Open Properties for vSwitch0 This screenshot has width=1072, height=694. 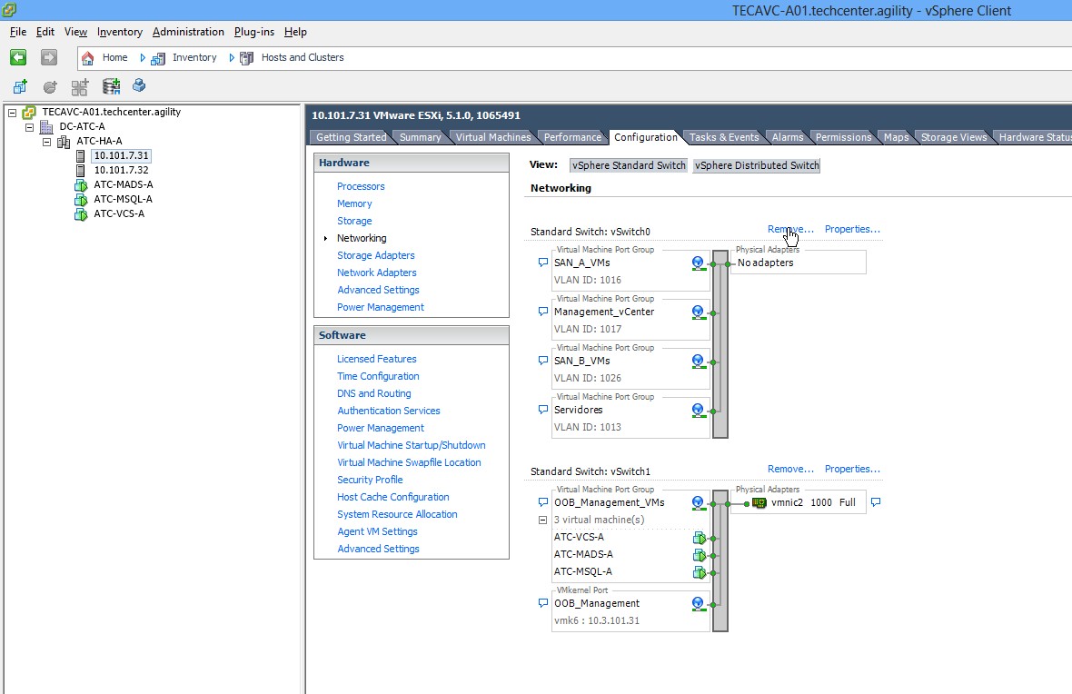(x=851, y=229)
